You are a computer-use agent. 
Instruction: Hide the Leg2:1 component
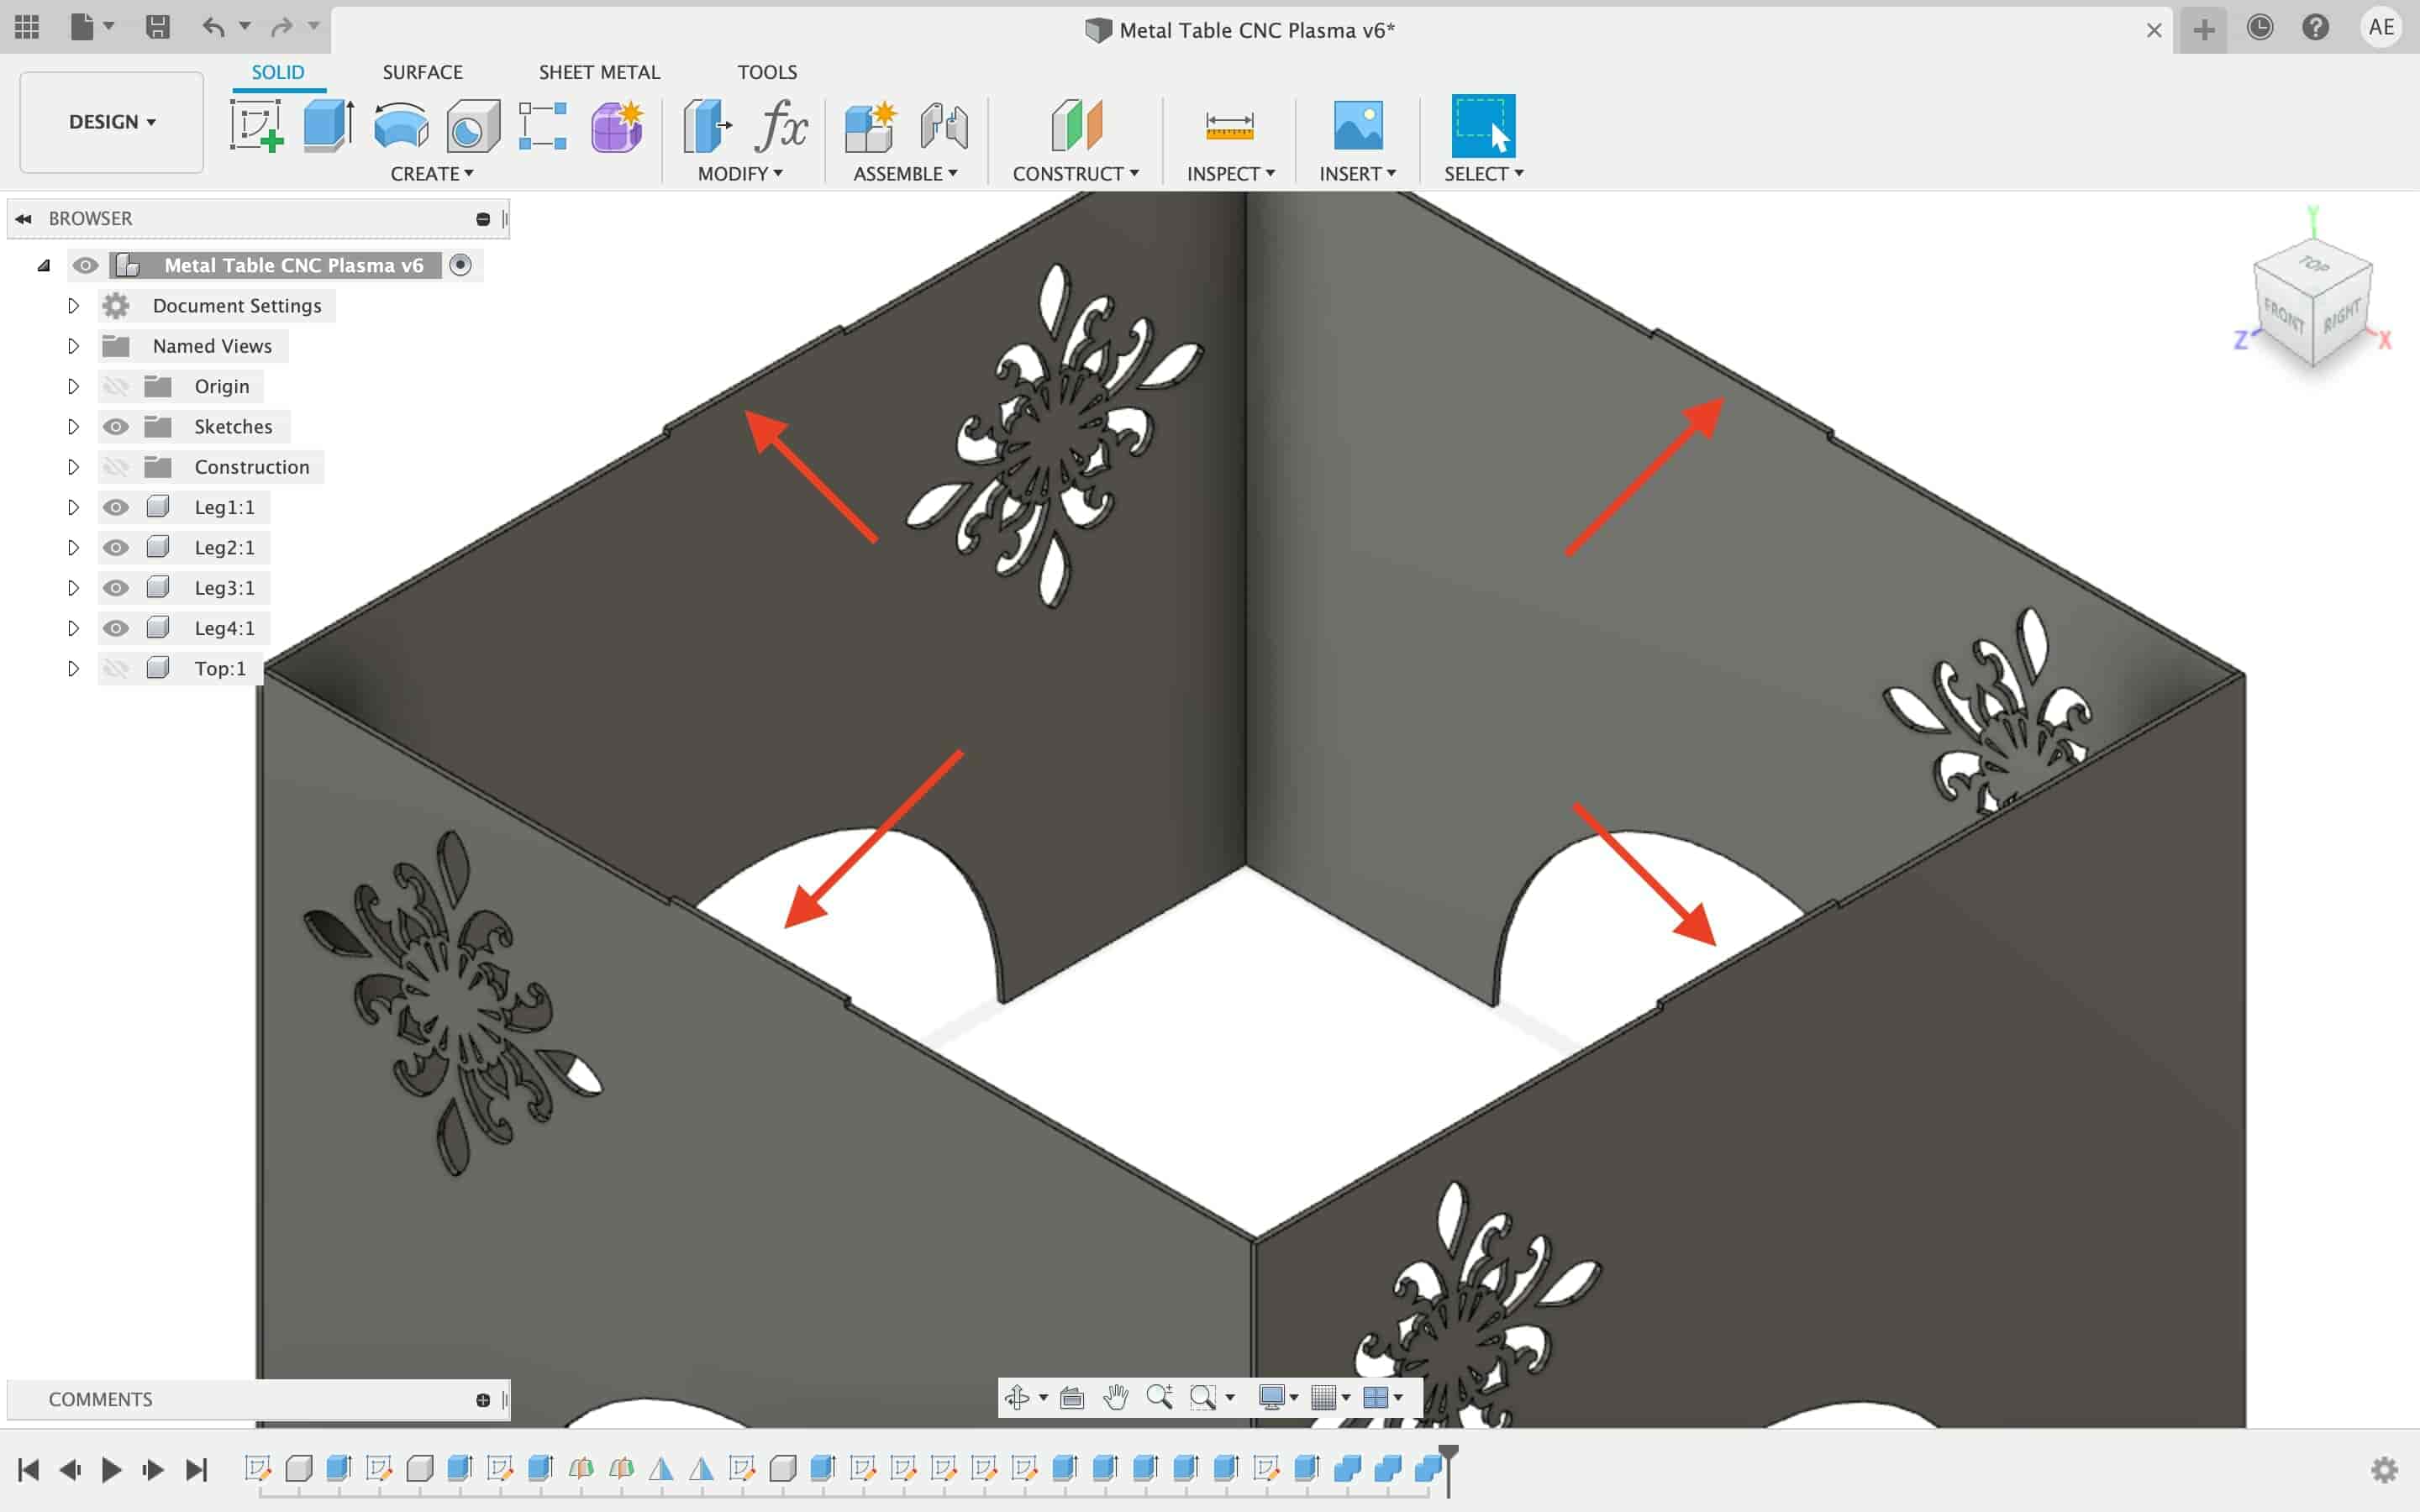(x=116, y=548)
